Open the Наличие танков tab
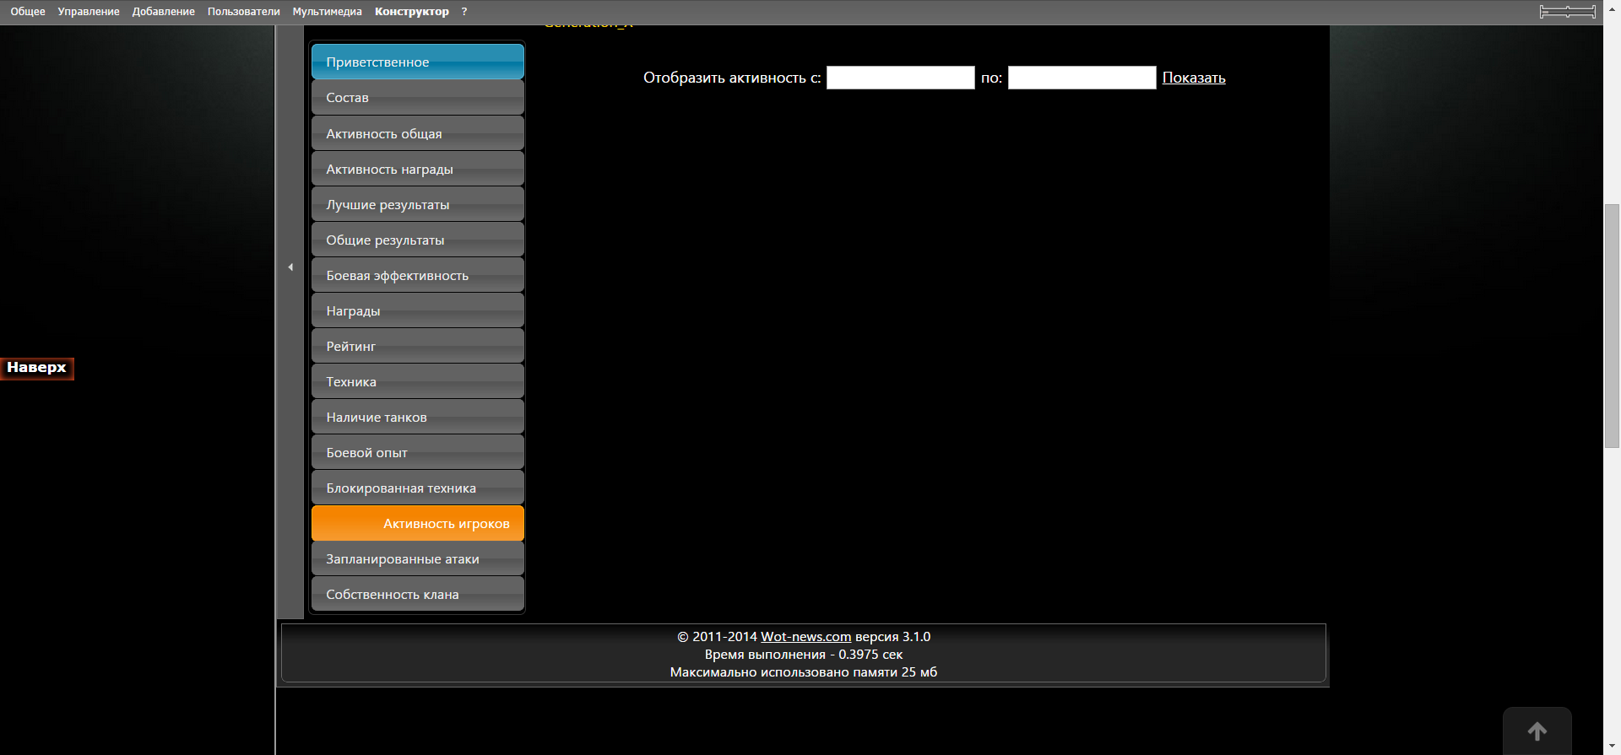The height and width of the screenshot is (755, 1621). click(x=417, y=418)
